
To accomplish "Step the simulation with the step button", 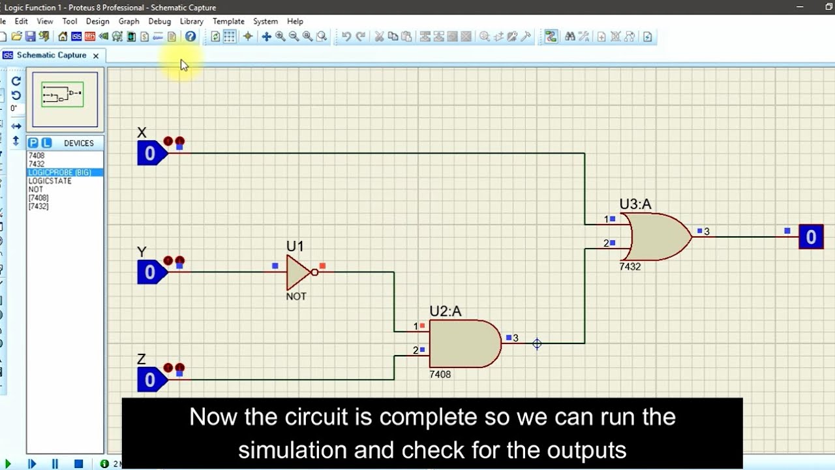I will tap(32, 464).
